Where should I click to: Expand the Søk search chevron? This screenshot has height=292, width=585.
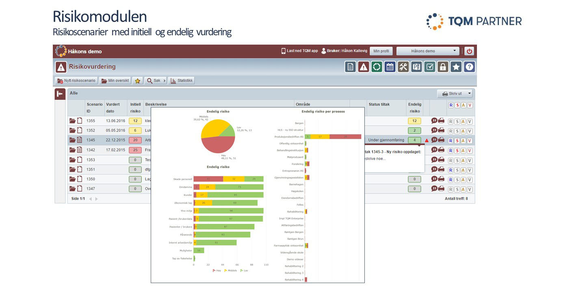(x=164, y=81)
